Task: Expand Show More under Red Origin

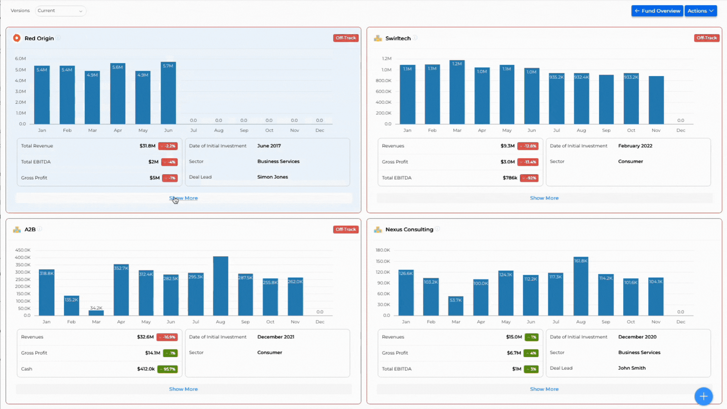Action: pyautogui.click(x=183, y=198)
